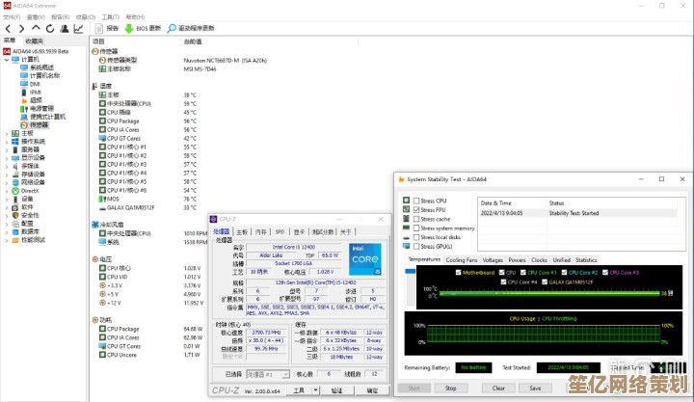Viewport: 694px width, 402px height.
Task: Go forward with the right arrow toolbar icon
Action: pos(21,28)
